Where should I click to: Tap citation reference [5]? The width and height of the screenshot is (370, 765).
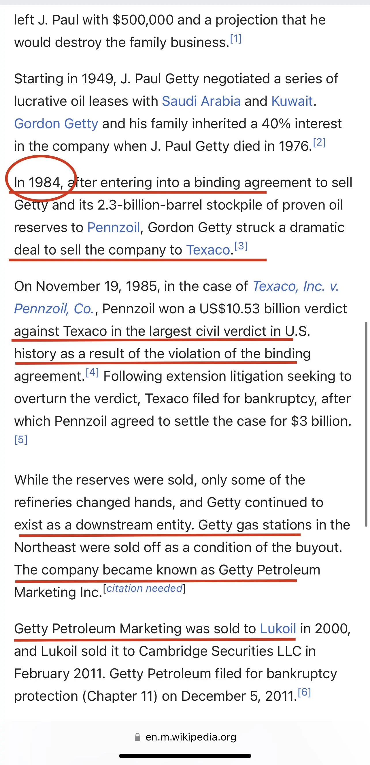pyautogui.click(x=21, y=440)
